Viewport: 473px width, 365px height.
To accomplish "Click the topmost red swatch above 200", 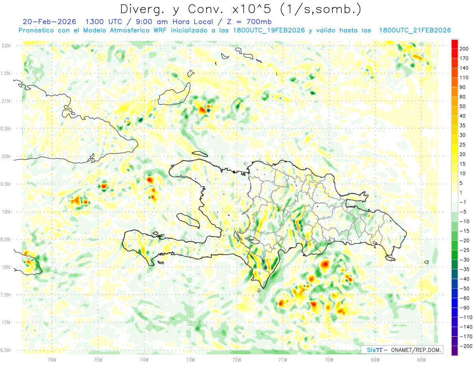I will coord(454,44).
